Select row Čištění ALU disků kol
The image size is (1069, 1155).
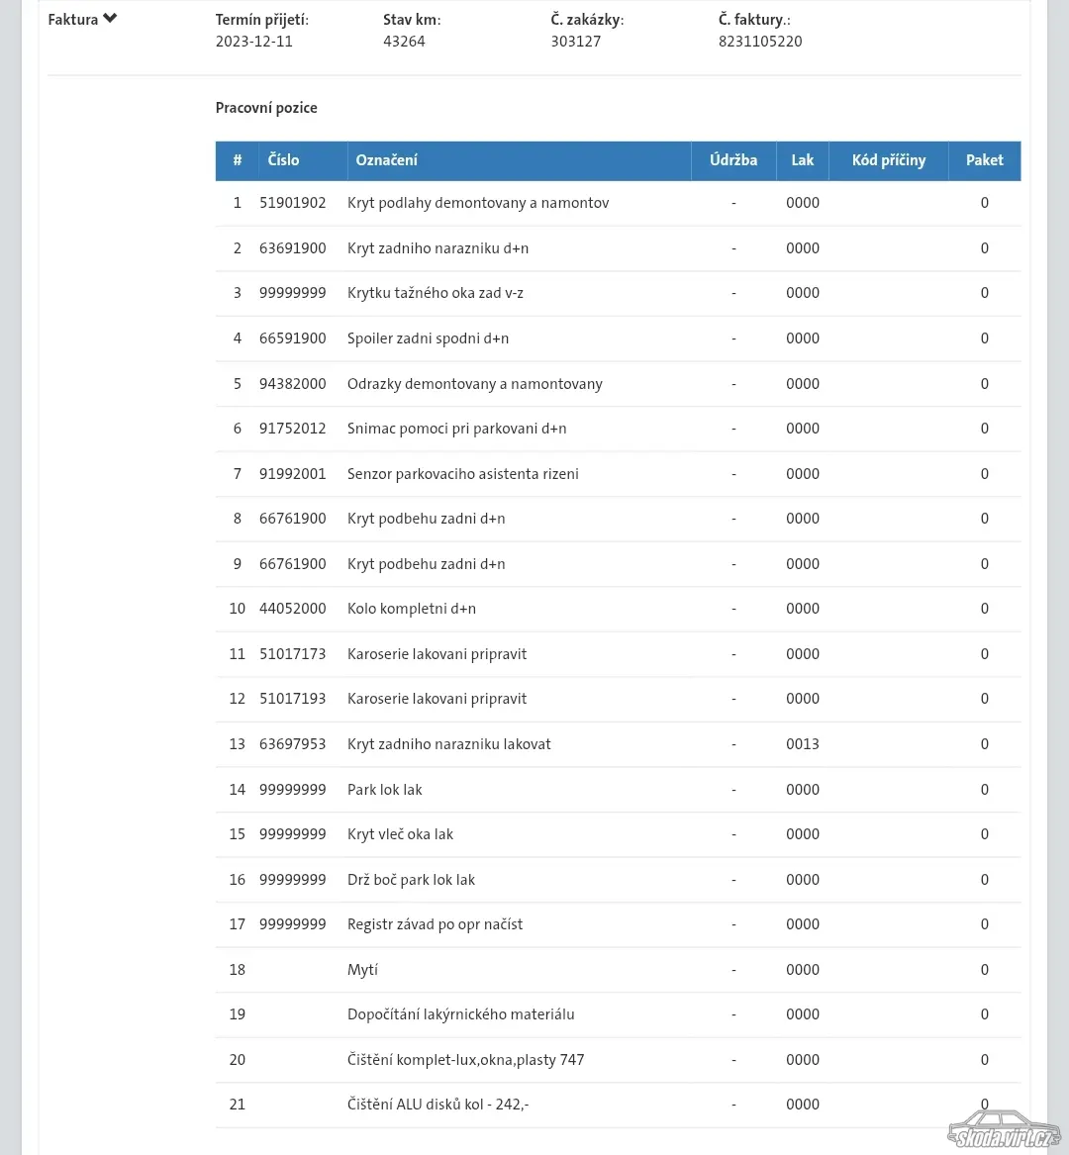coord(618,1105)
